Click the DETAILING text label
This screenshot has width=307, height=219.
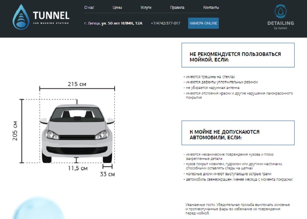click(x=281, y=23)
